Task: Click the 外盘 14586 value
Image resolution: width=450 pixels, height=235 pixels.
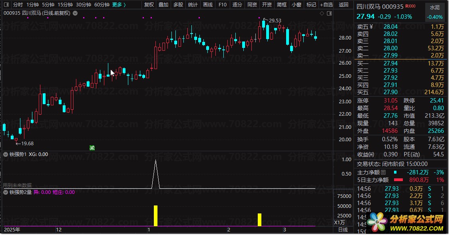Action: pyautogui.click(x=390, y=131)
